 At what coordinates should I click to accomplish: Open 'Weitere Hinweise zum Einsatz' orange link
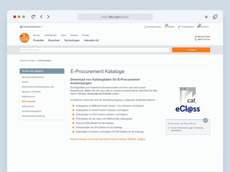tap(108, 139)
